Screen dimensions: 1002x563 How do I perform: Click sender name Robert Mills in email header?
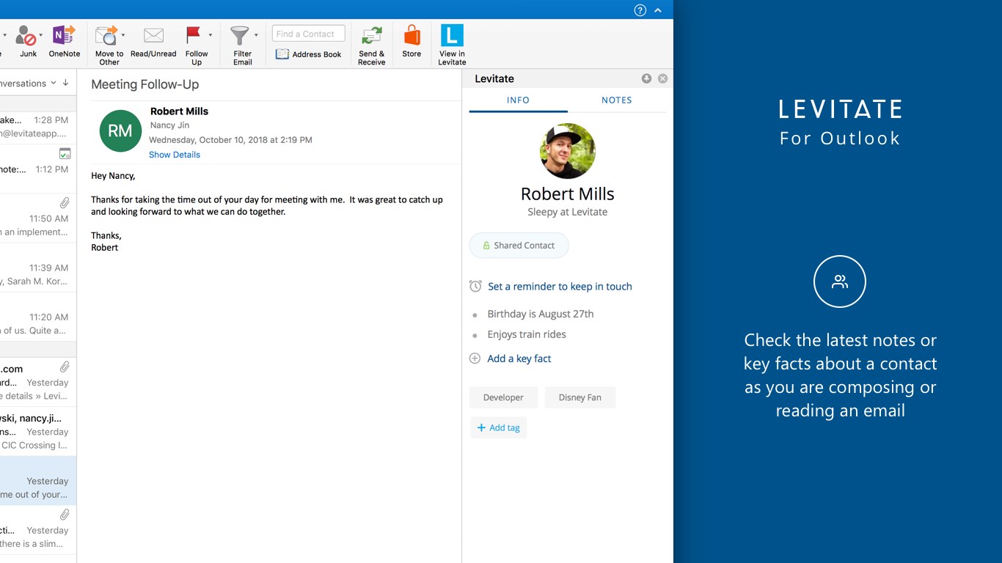[179, 111]
